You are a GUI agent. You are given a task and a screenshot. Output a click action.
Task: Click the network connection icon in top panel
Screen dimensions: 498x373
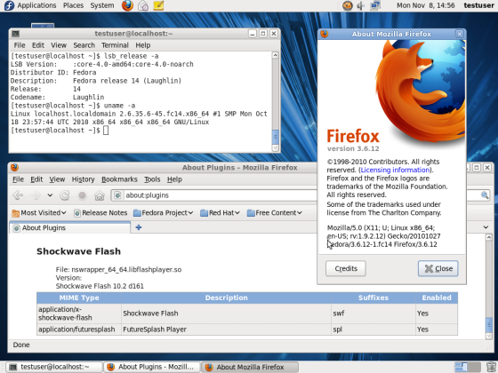click(x=375, y=5)
